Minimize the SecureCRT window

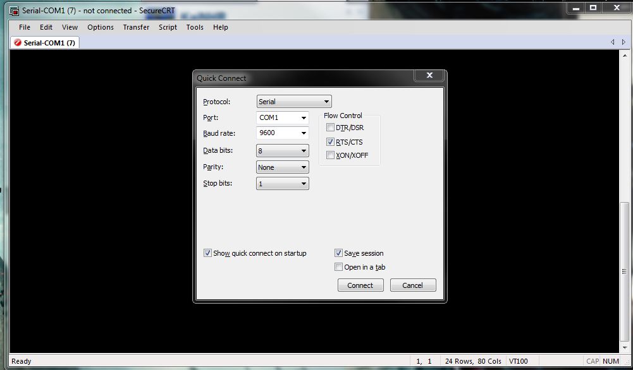click(x=576, y=8)
